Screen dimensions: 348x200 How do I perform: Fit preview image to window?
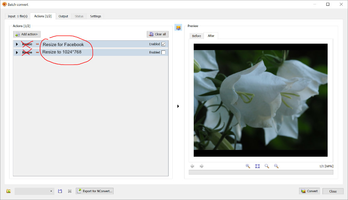258,166
